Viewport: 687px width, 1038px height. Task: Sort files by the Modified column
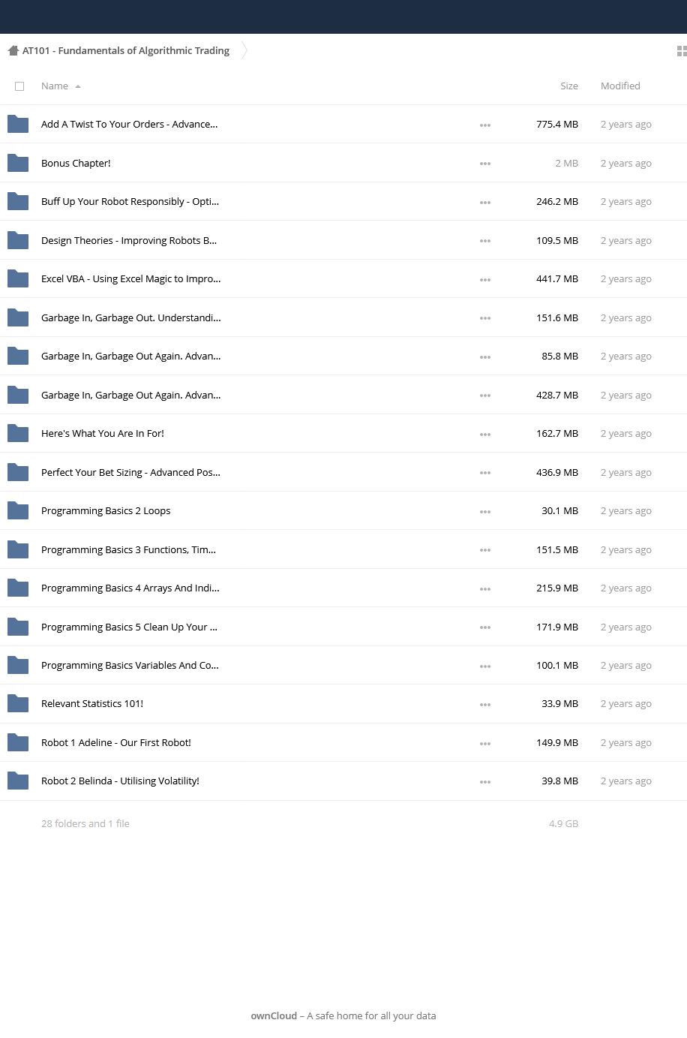point(620,86)
